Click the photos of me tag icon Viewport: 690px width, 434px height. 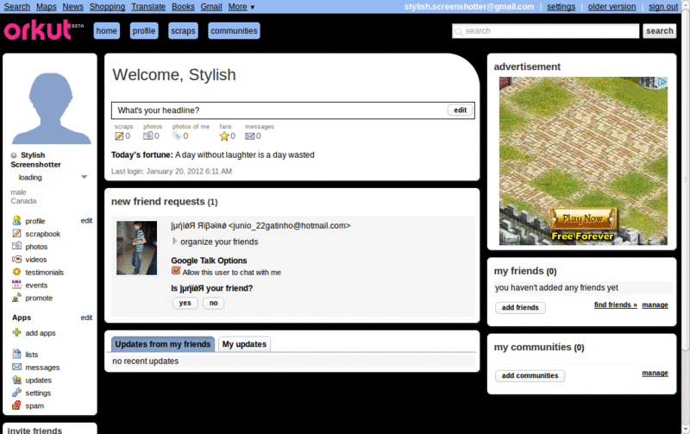(177, 136)
